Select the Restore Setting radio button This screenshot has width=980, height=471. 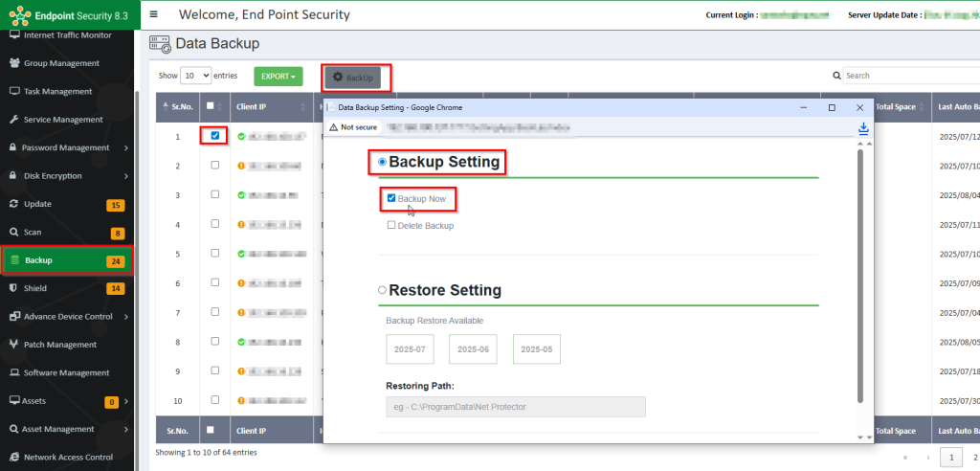(x=383, y=290)
